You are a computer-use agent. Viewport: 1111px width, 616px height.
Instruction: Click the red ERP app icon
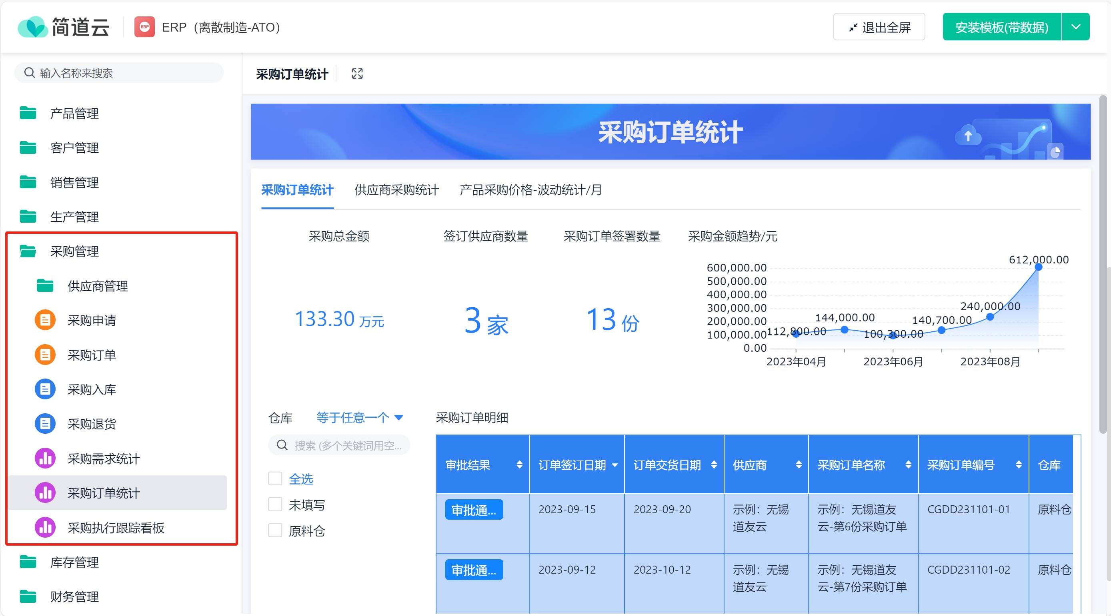[145, 27]
